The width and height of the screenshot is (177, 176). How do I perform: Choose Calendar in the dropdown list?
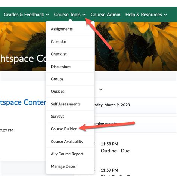point(70,41)
